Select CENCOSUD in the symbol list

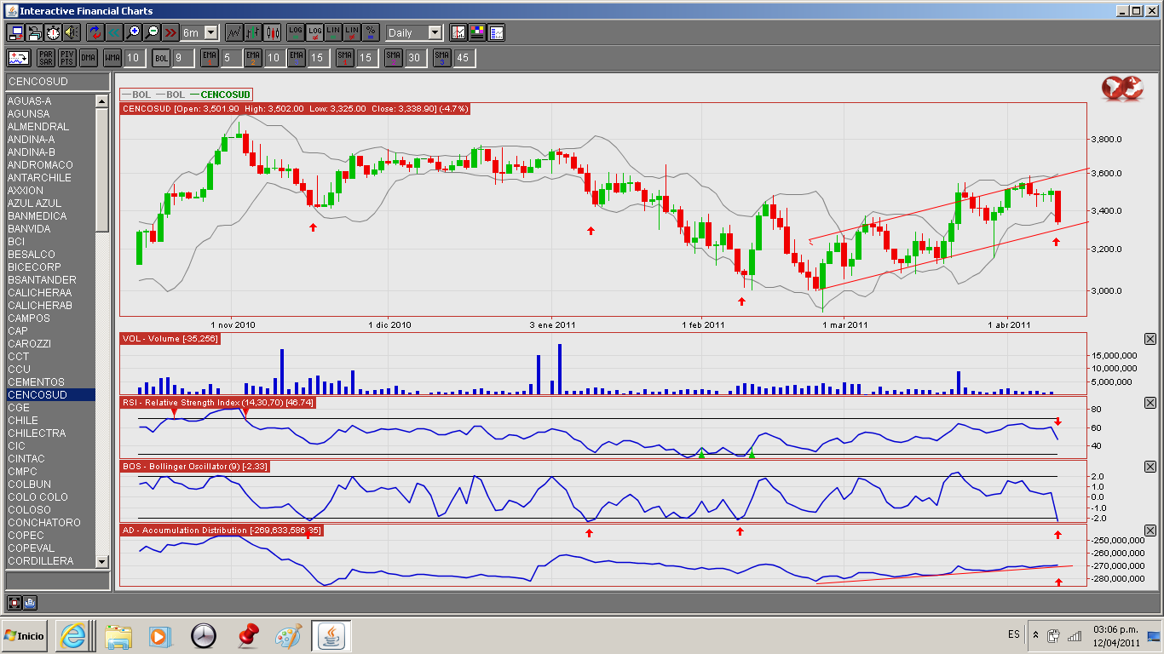pyautogui.click(x=50, y=395)
